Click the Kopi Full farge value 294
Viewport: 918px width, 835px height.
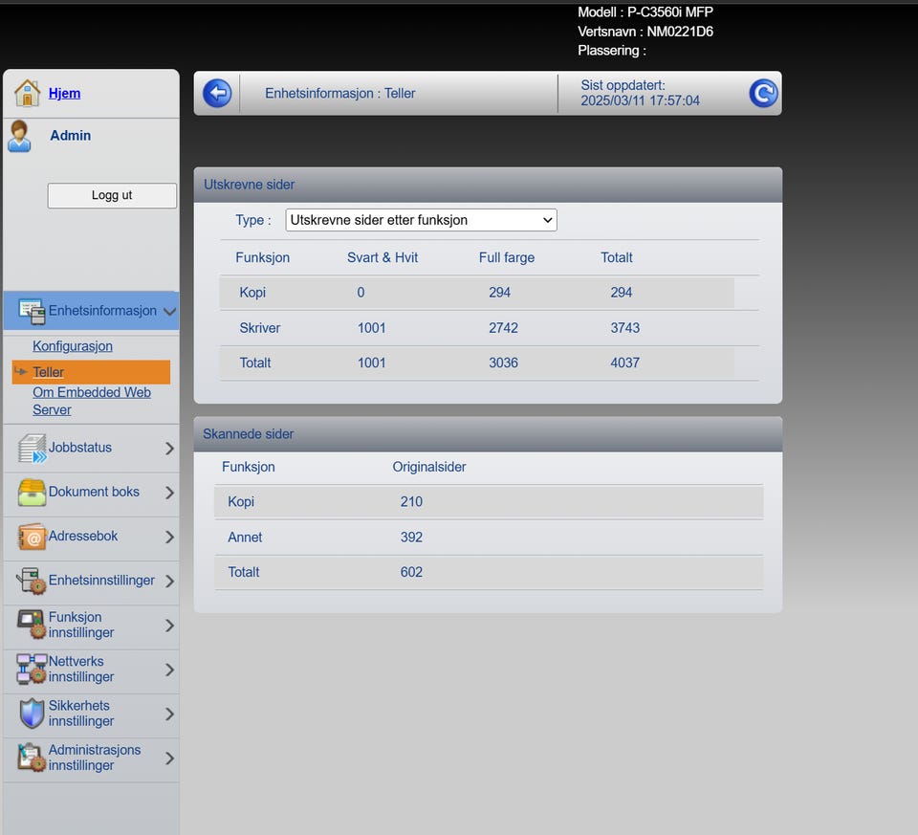(x=499, y=292)
